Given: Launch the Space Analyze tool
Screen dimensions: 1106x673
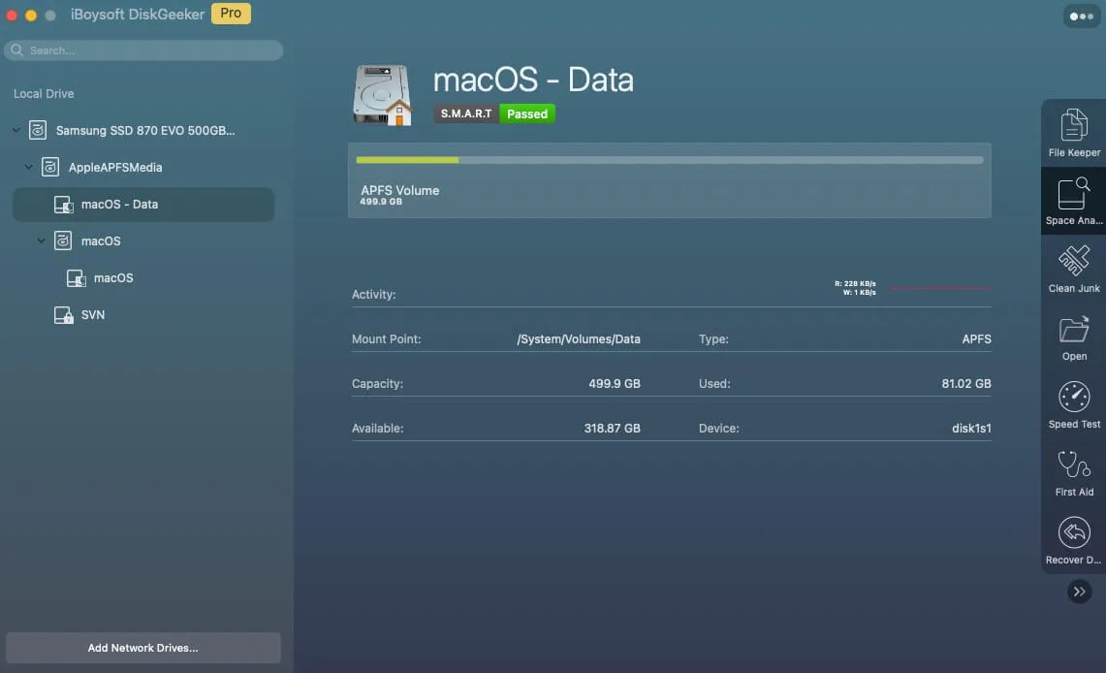Looking at the screenshot, I should pyautogui.click(x=1074, y=201).
